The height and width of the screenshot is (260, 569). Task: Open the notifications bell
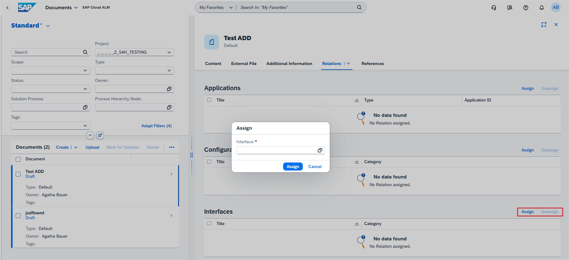coord(541,8)
